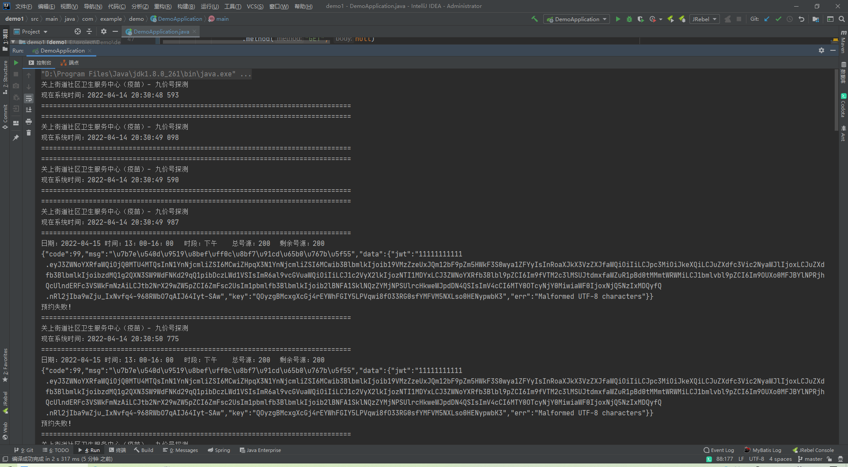This screenshot has width=848, height=467.
Task: Run with coverage via the shield icon
Action: point(640,19)
